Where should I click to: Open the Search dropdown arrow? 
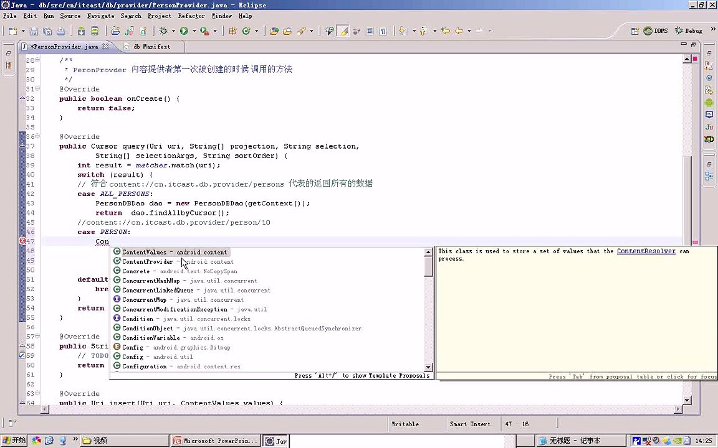tap(312, 31)
